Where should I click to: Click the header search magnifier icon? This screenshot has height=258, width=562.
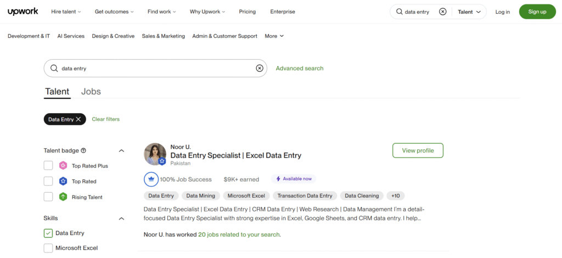(399, 12)
